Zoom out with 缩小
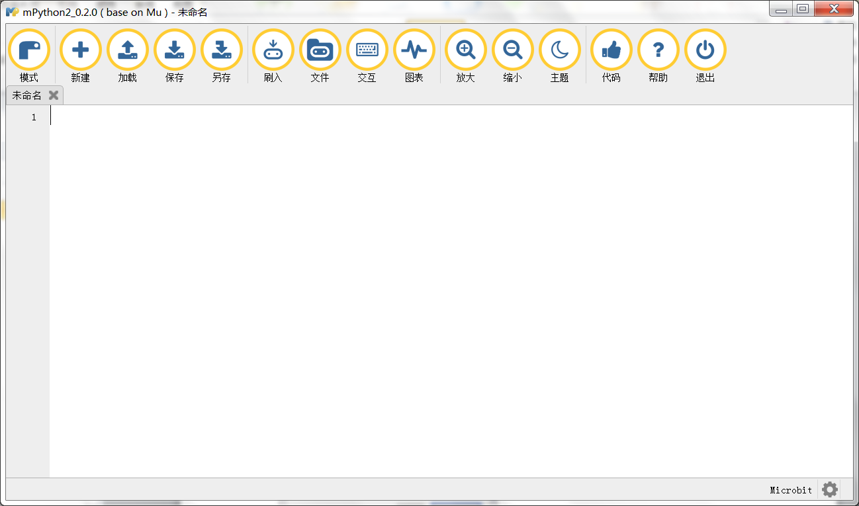 pyautogui.click(x=513, y=56)
